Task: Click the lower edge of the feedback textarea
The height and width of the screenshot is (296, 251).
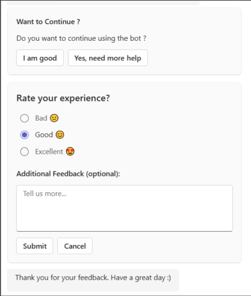Action: [x=125, y=231]
